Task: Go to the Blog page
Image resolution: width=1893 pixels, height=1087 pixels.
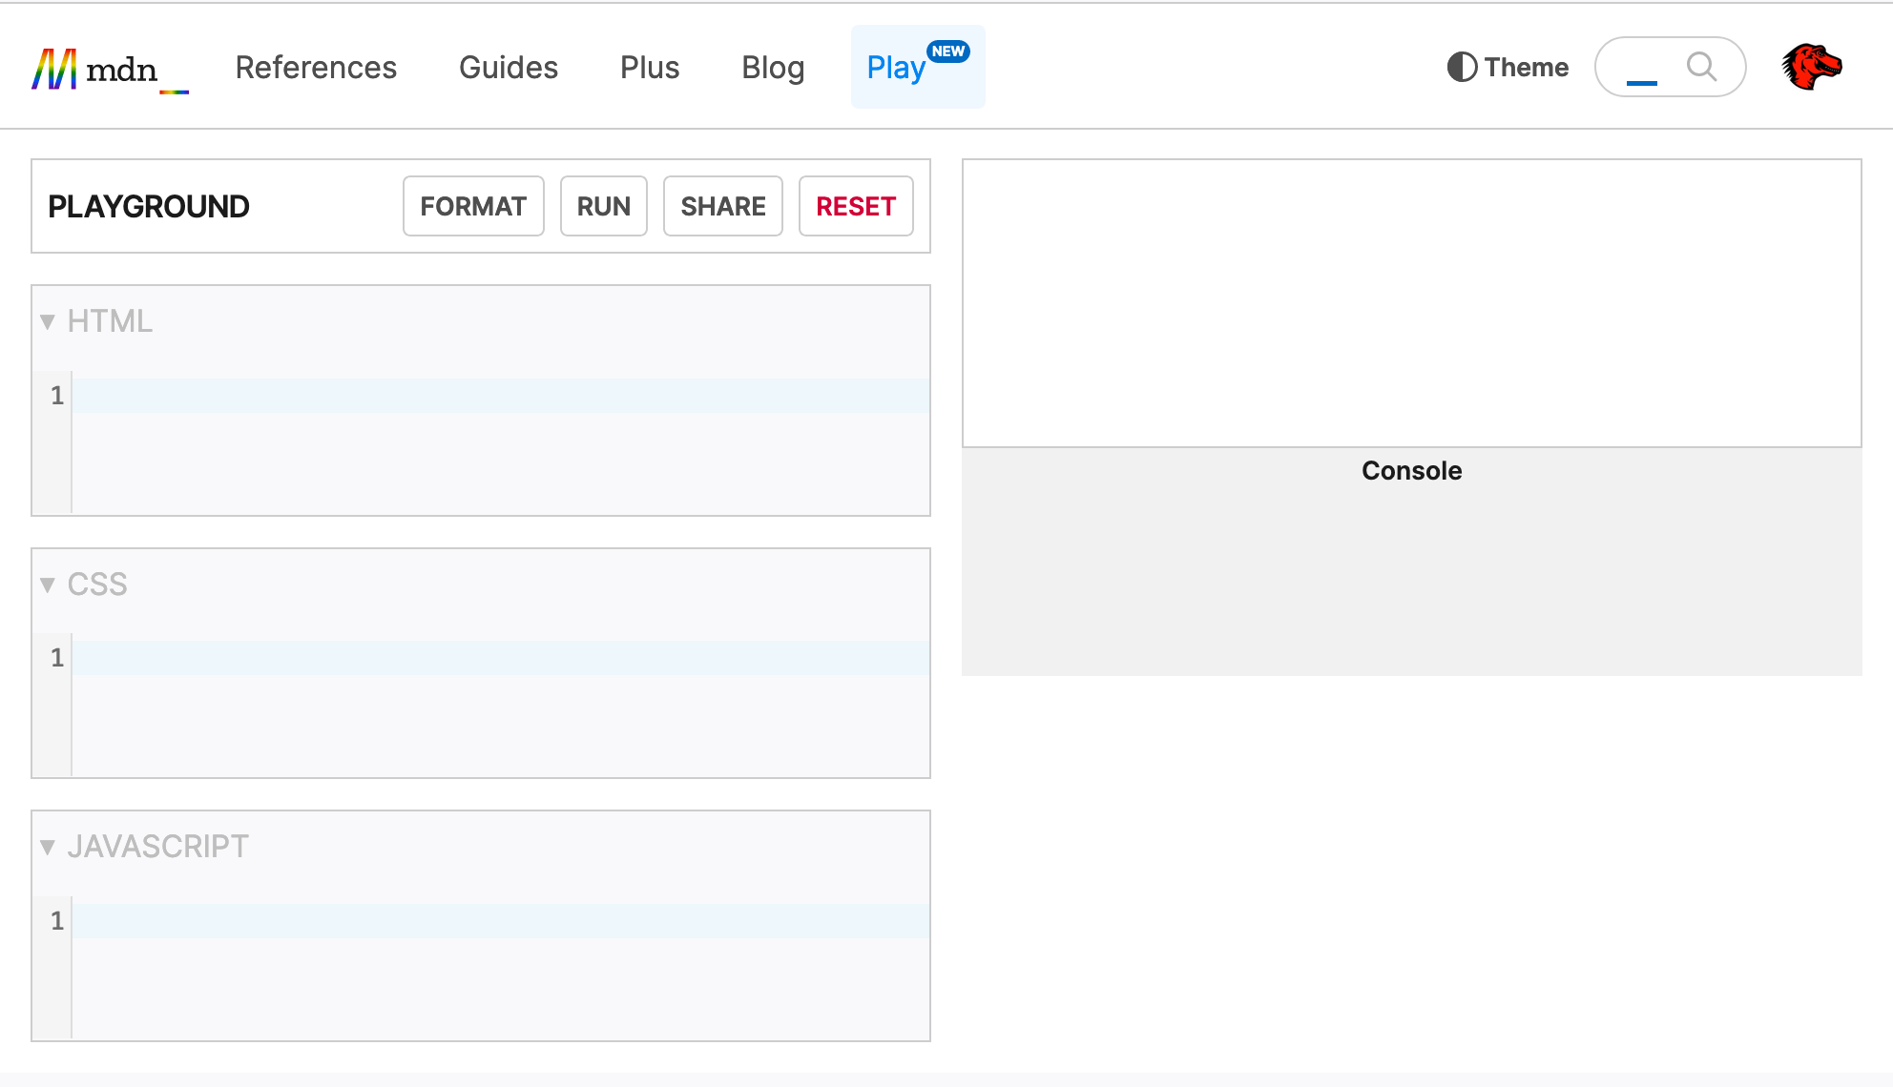Action: point(773,68)
